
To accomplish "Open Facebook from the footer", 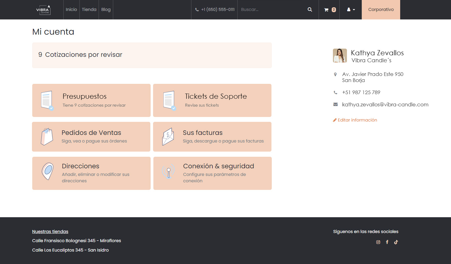I will pos(387,242).
